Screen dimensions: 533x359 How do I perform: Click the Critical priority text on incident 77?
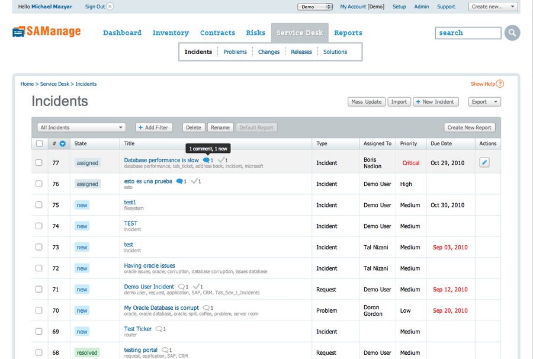(410, 163)
